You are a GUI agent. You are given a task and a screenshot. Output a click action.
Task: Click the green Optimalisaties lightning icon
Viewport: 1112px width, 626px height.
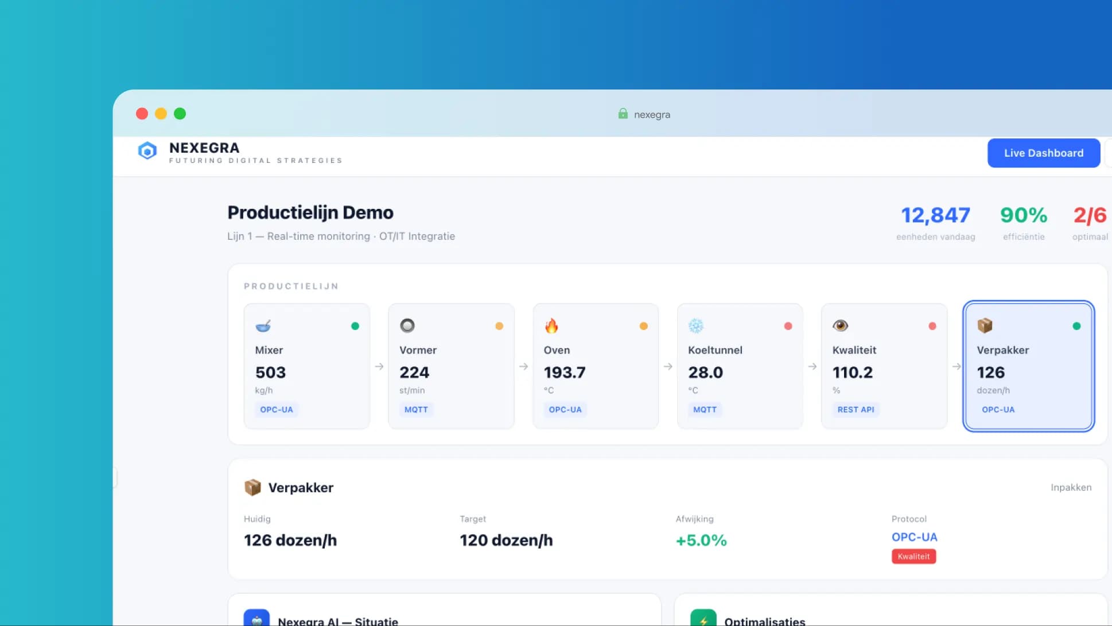[703, 619]
